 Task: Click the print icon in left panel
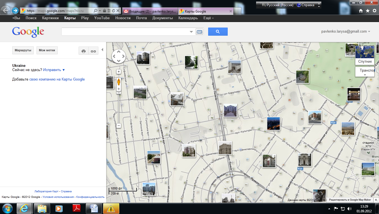coord(83,51)
